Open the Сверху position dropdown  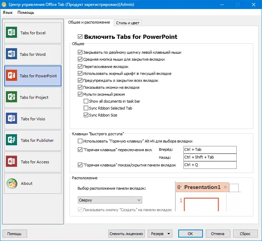[110, 200]
